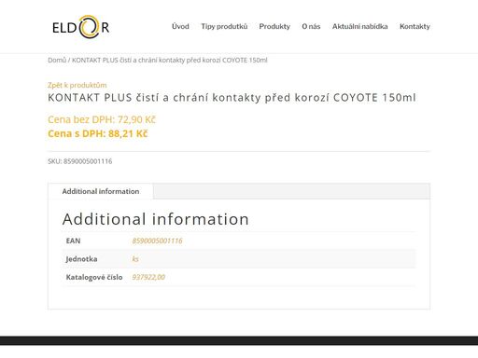The height and width of the screenshot is (358, 478).
Task: Click the large Additional information heading
Action: 156,219
